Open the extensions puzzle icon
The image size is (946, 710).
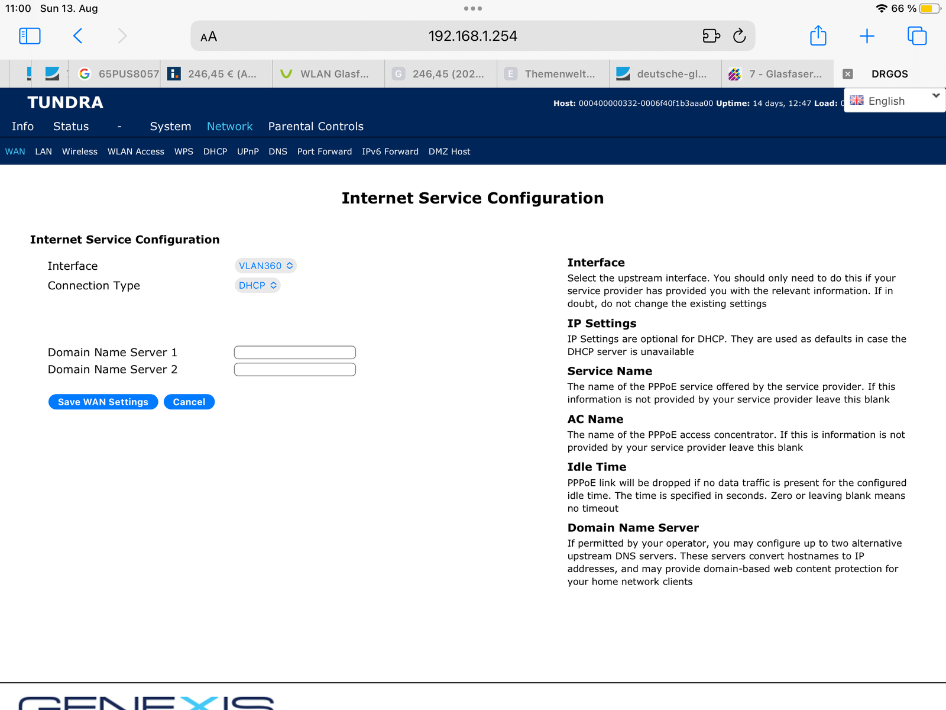point(711,36)
